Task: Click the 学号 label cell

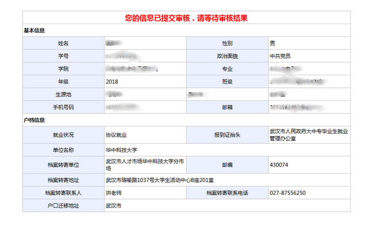Action: (63, 56)
